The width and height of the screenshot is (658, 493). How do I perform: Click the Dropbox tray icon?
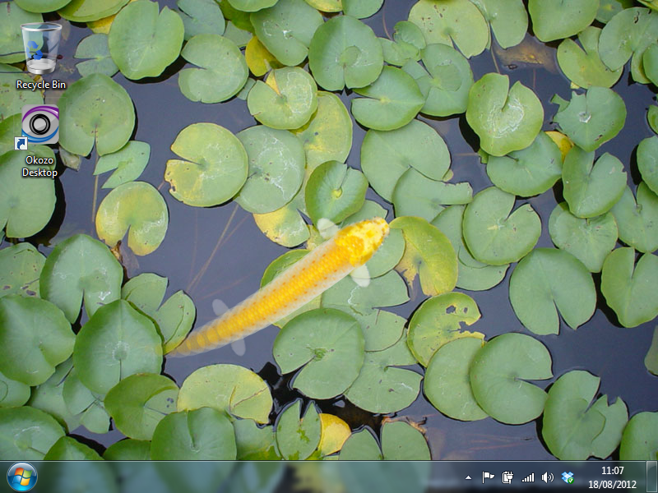point(568,477)
